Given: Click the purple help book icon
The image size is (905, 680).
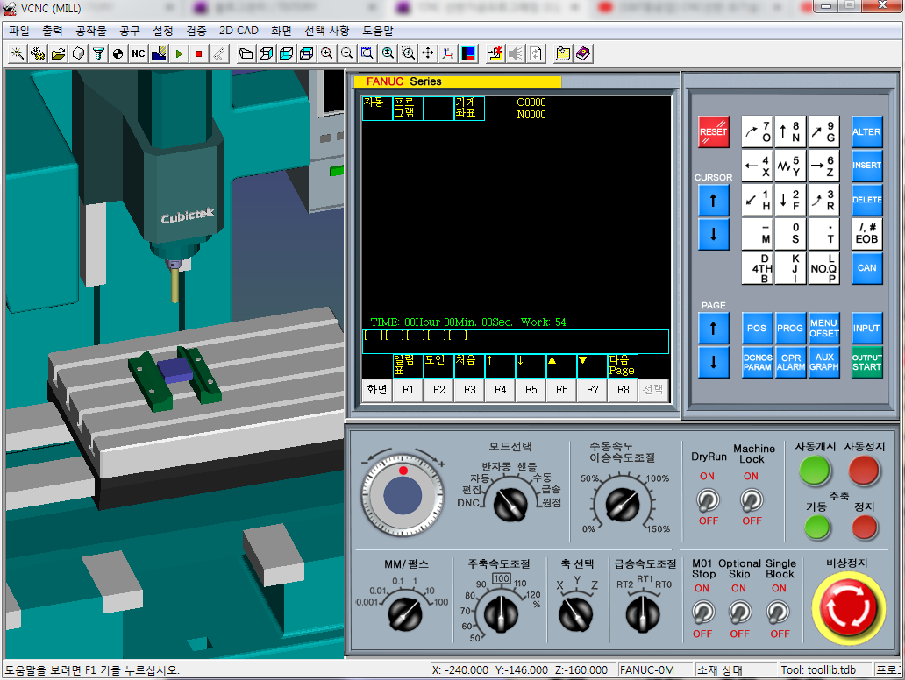Looking at the screenshot, I should point(583,53).
